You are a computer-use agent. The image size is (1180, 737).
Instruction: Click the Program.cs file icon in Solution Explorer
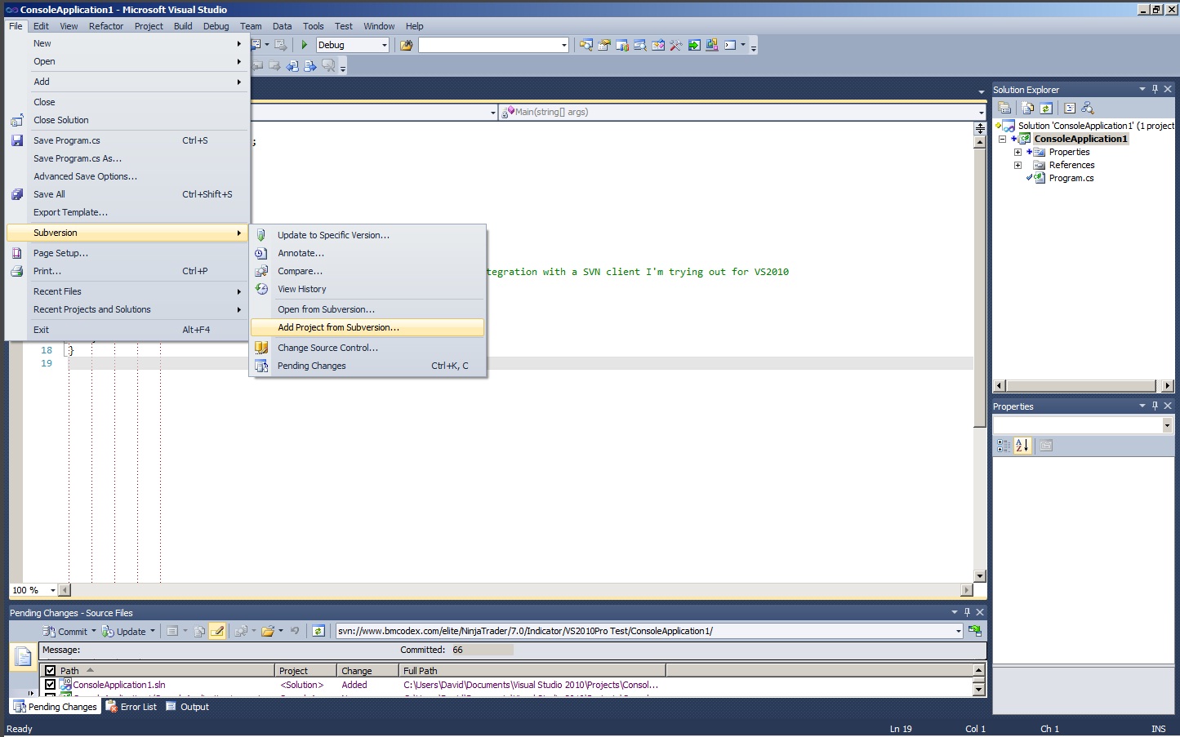coord(1040,178)
